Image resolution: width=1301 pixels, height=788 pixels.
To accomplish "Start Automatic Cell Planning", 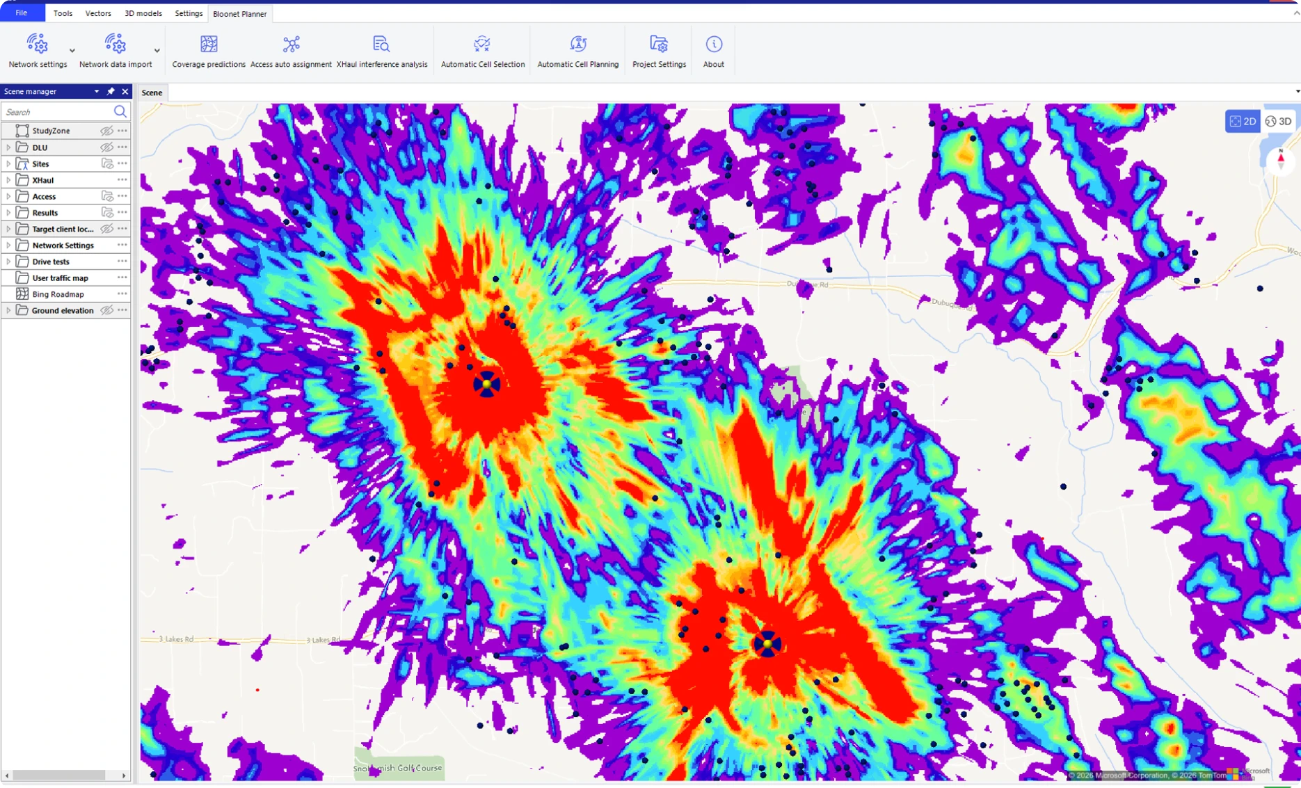I will click(x=577, y=51).
